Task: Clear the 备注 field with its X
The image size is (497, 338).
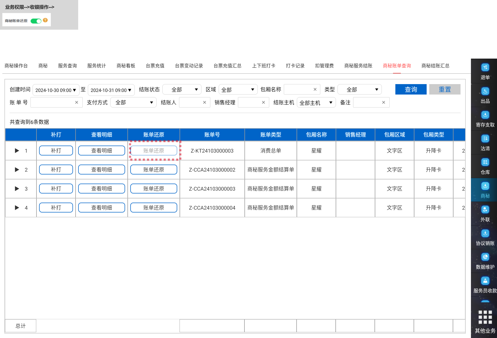Action: click(x=384, y=102)
